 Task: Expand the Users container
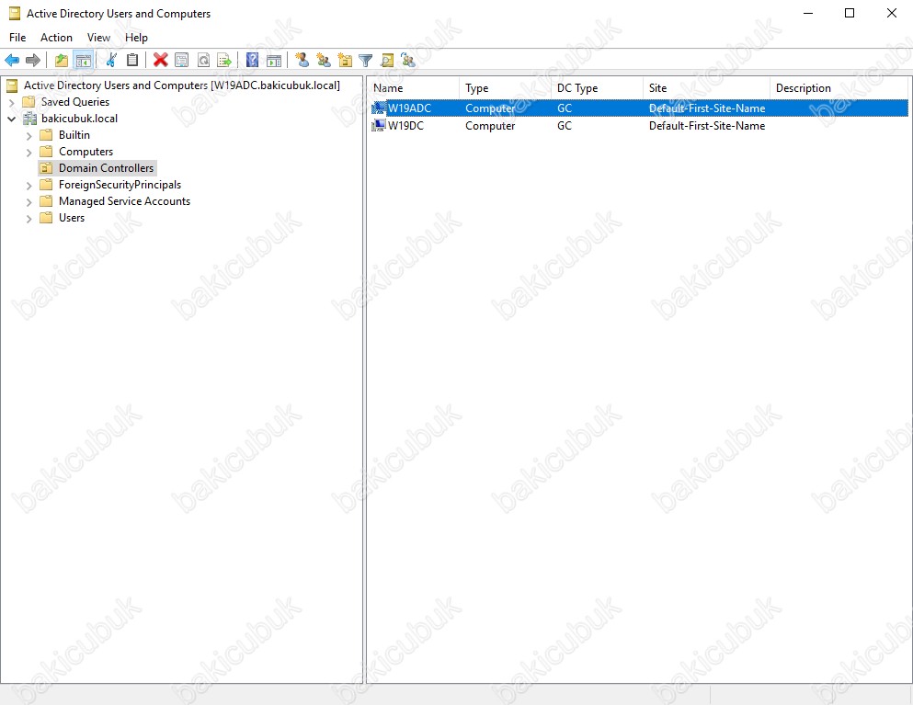tap(29, 219)
